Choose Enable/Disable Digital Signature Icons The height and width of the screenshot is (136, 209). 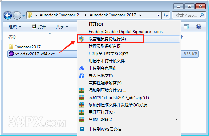tap(126, 32)
